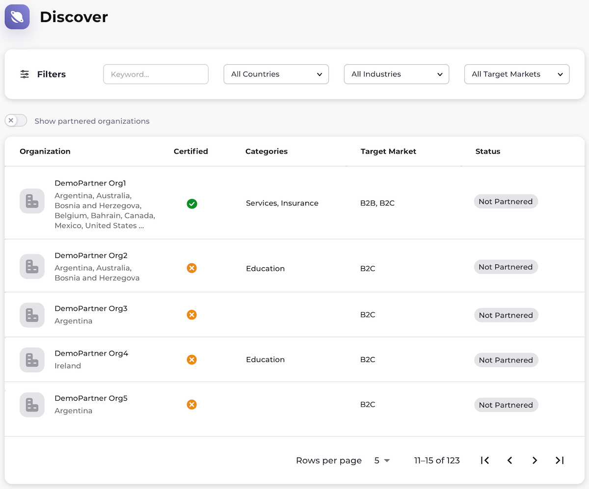Go to the first page of results
Viewport: 589px width, 489px height.
pos(485,460)
